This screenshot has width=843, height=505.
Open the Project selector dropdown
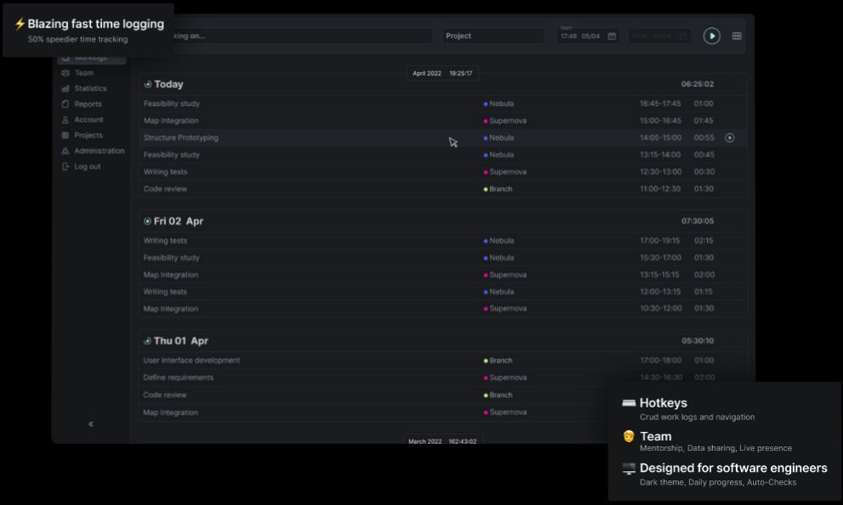[x=491, y=36]
